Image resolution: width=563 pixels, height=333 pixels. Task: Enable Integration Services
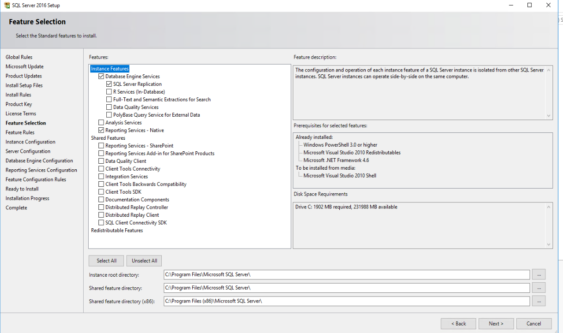pos(101,176)
